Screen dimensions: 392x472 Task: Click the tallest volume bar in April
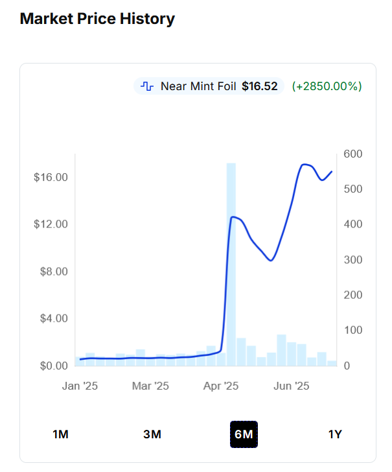[231, 265]
